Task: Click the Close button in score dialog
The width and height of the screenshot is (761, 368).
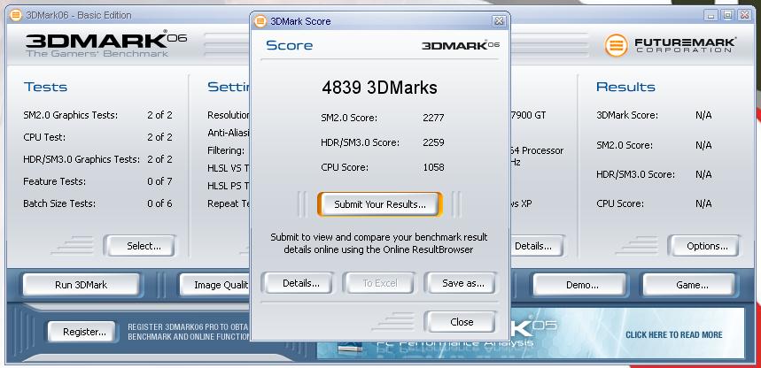Action: tap(462, 322)
